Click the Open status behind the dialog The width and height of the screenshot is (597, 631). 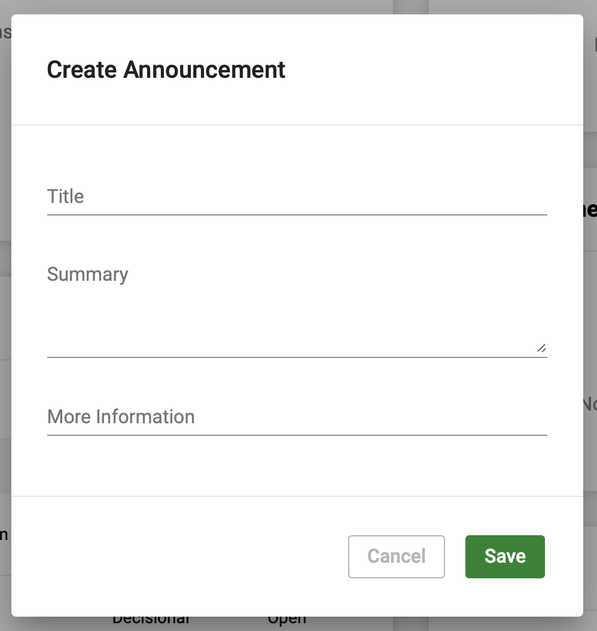[287, 617]
